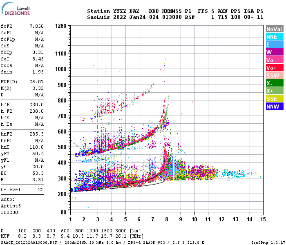Click the 8 MHz frequency axis label

pos(167,219)
